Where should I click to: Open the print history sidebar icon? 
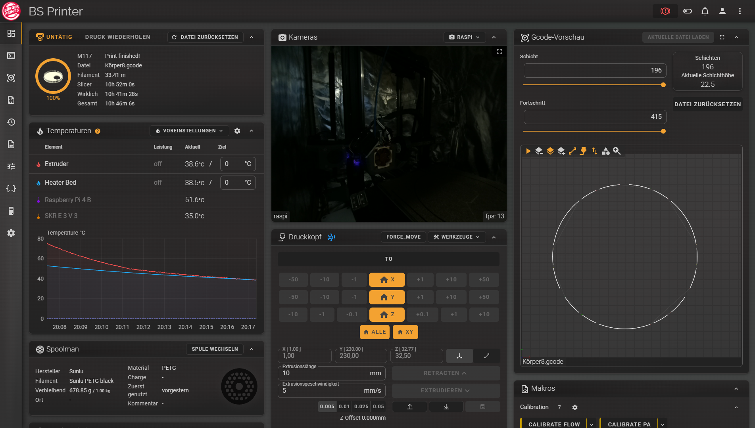[11, 122]
